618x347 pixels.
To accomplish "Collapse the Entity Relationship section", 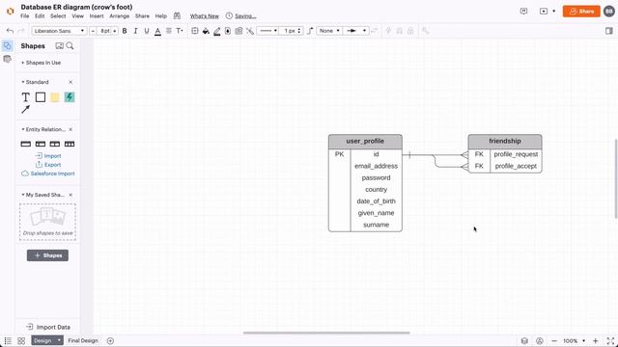I will pos(43,129).
